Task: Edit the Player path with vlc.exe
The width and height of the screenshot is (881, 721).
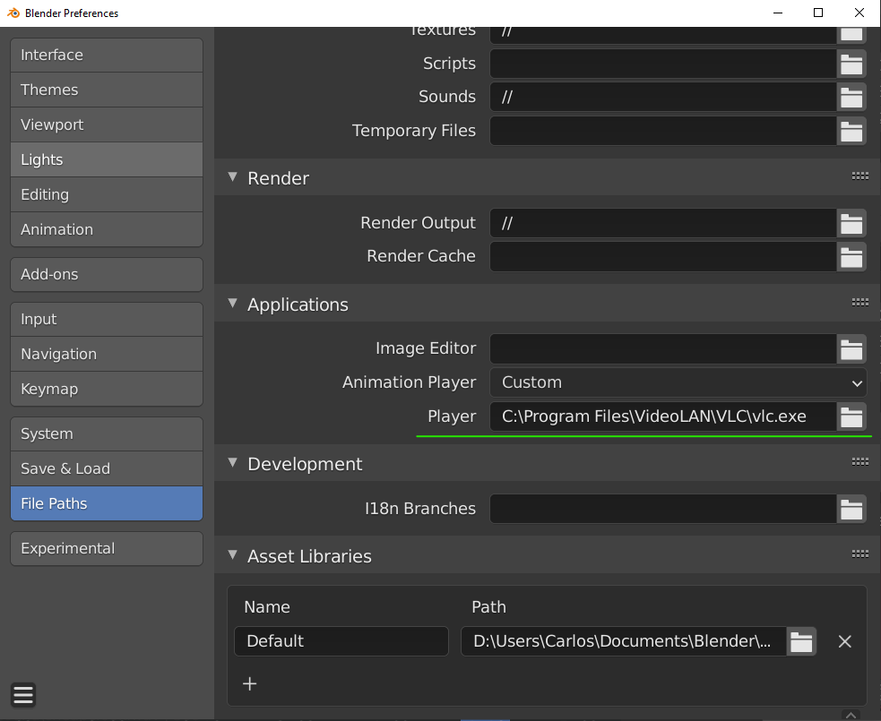Action: [663, 416]
